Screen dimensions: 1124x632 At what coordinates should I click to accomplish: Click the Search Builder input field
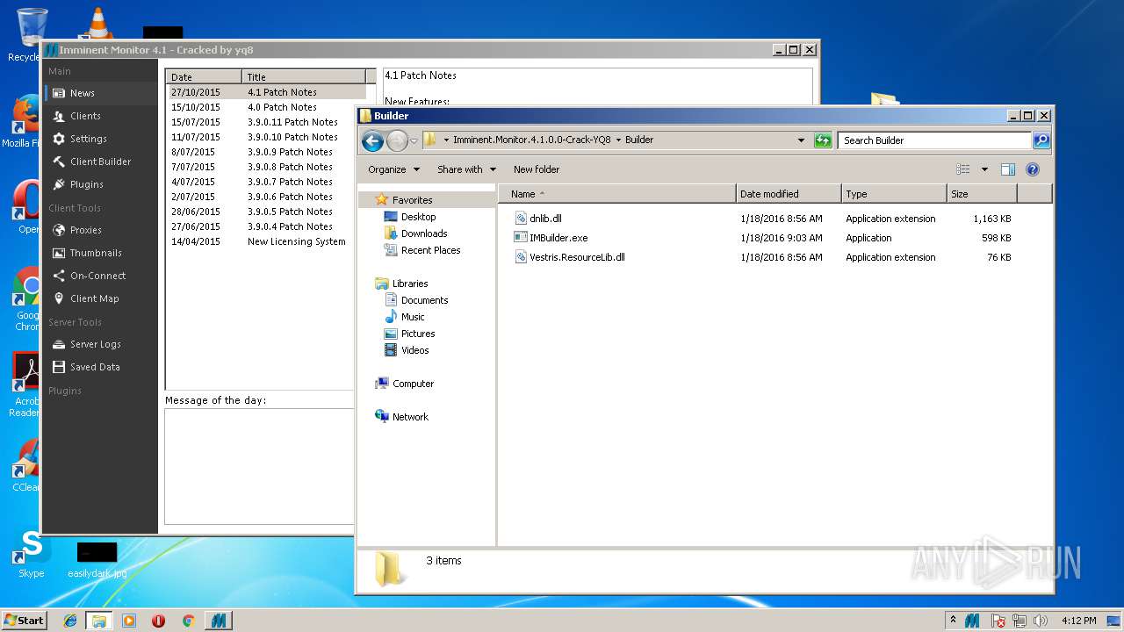coord(934,140)
